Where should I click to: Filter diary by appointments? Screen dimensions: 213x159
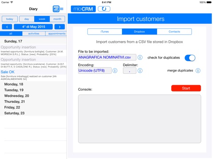[x=56, y=34]
